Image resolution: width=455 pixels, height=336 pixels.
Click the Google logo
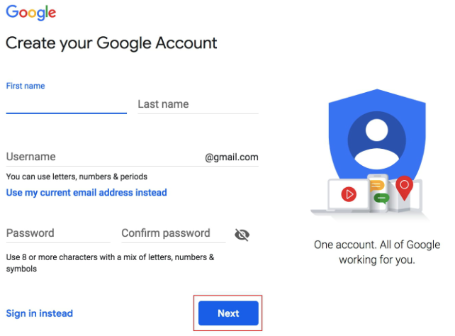click(31, 13)
